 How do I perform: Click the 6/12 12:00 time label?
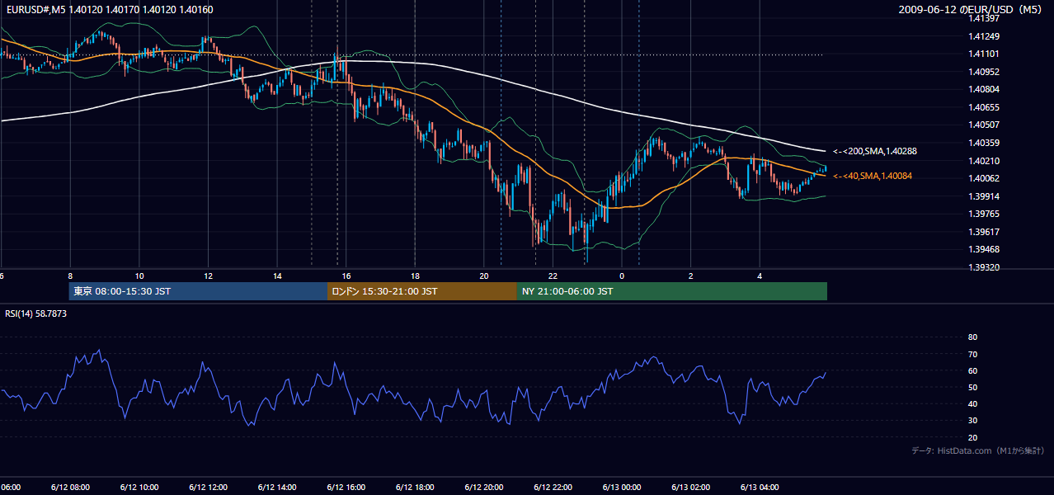coord(208,487)
